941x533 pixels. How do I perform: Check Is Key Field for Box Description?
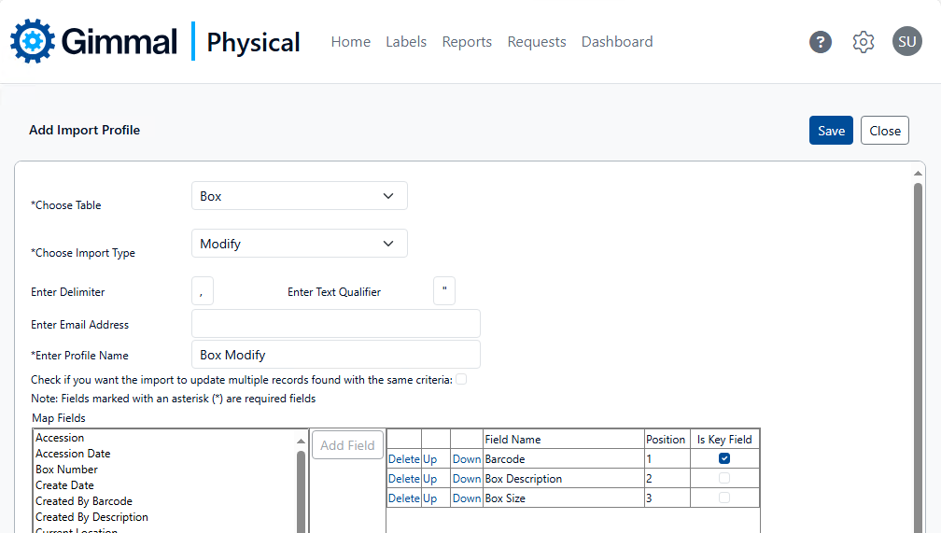(724, 478)
